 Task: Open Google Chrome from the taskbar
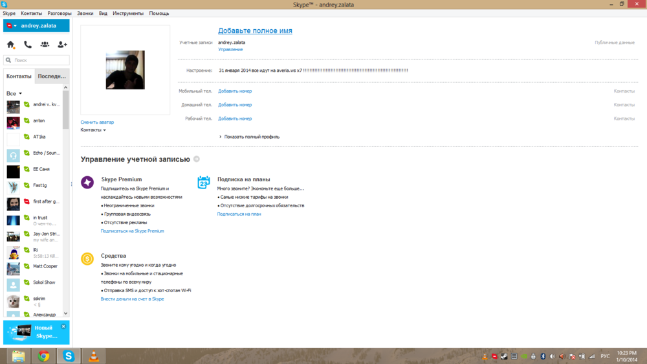[43, 356]
